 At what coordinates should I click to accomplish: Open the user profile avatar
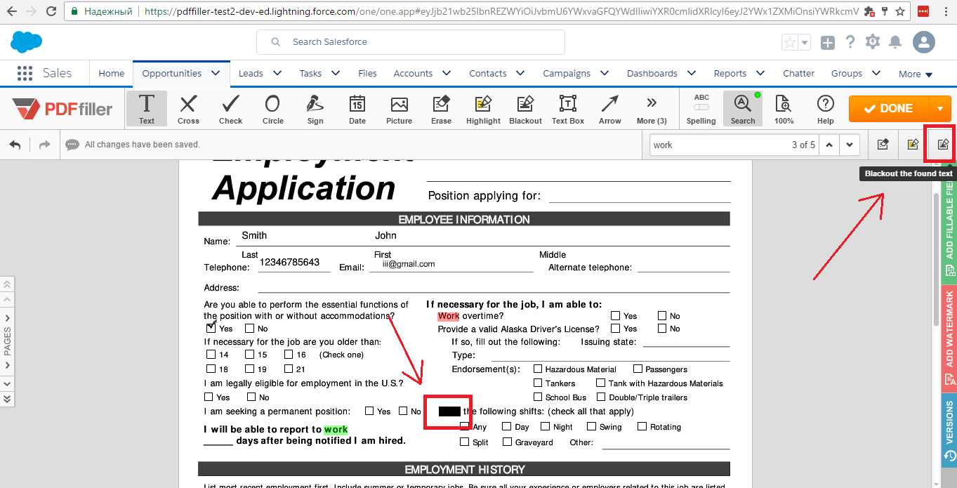tap(924, 42)
